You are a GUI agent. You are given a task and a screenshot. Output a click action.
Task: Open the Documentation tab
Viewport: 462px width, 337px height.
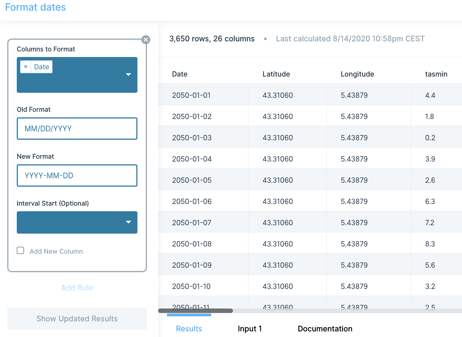click(325, 329)
